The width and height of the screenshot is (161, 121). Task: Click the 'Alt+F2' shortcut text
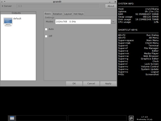tap(122, 35)
